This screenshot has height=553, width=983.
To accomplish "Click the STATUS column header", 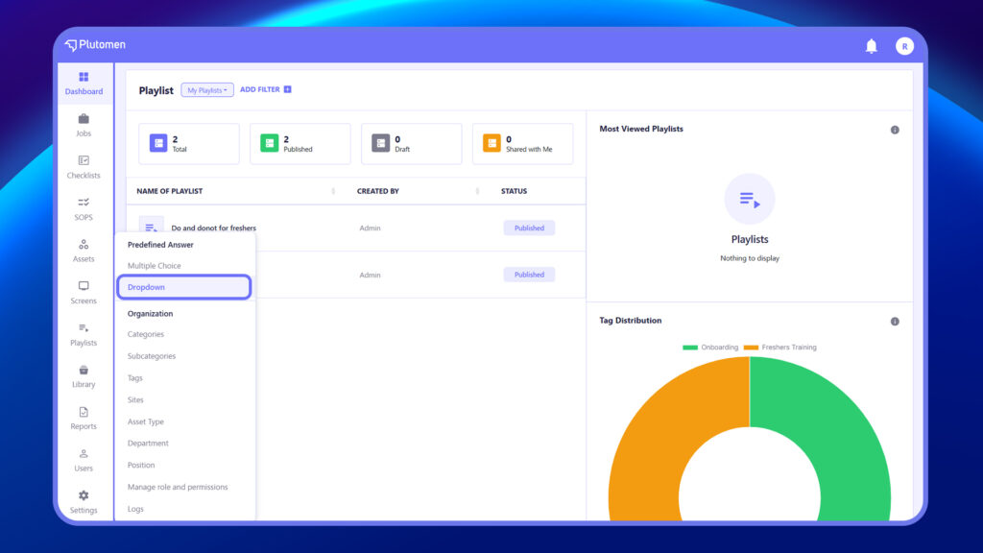I will 515,191.
